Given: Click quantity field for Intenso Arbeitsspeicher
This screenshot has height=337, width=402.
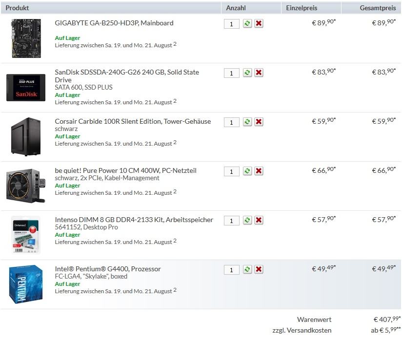Looking at the screenshot, I should pos(232,220).
